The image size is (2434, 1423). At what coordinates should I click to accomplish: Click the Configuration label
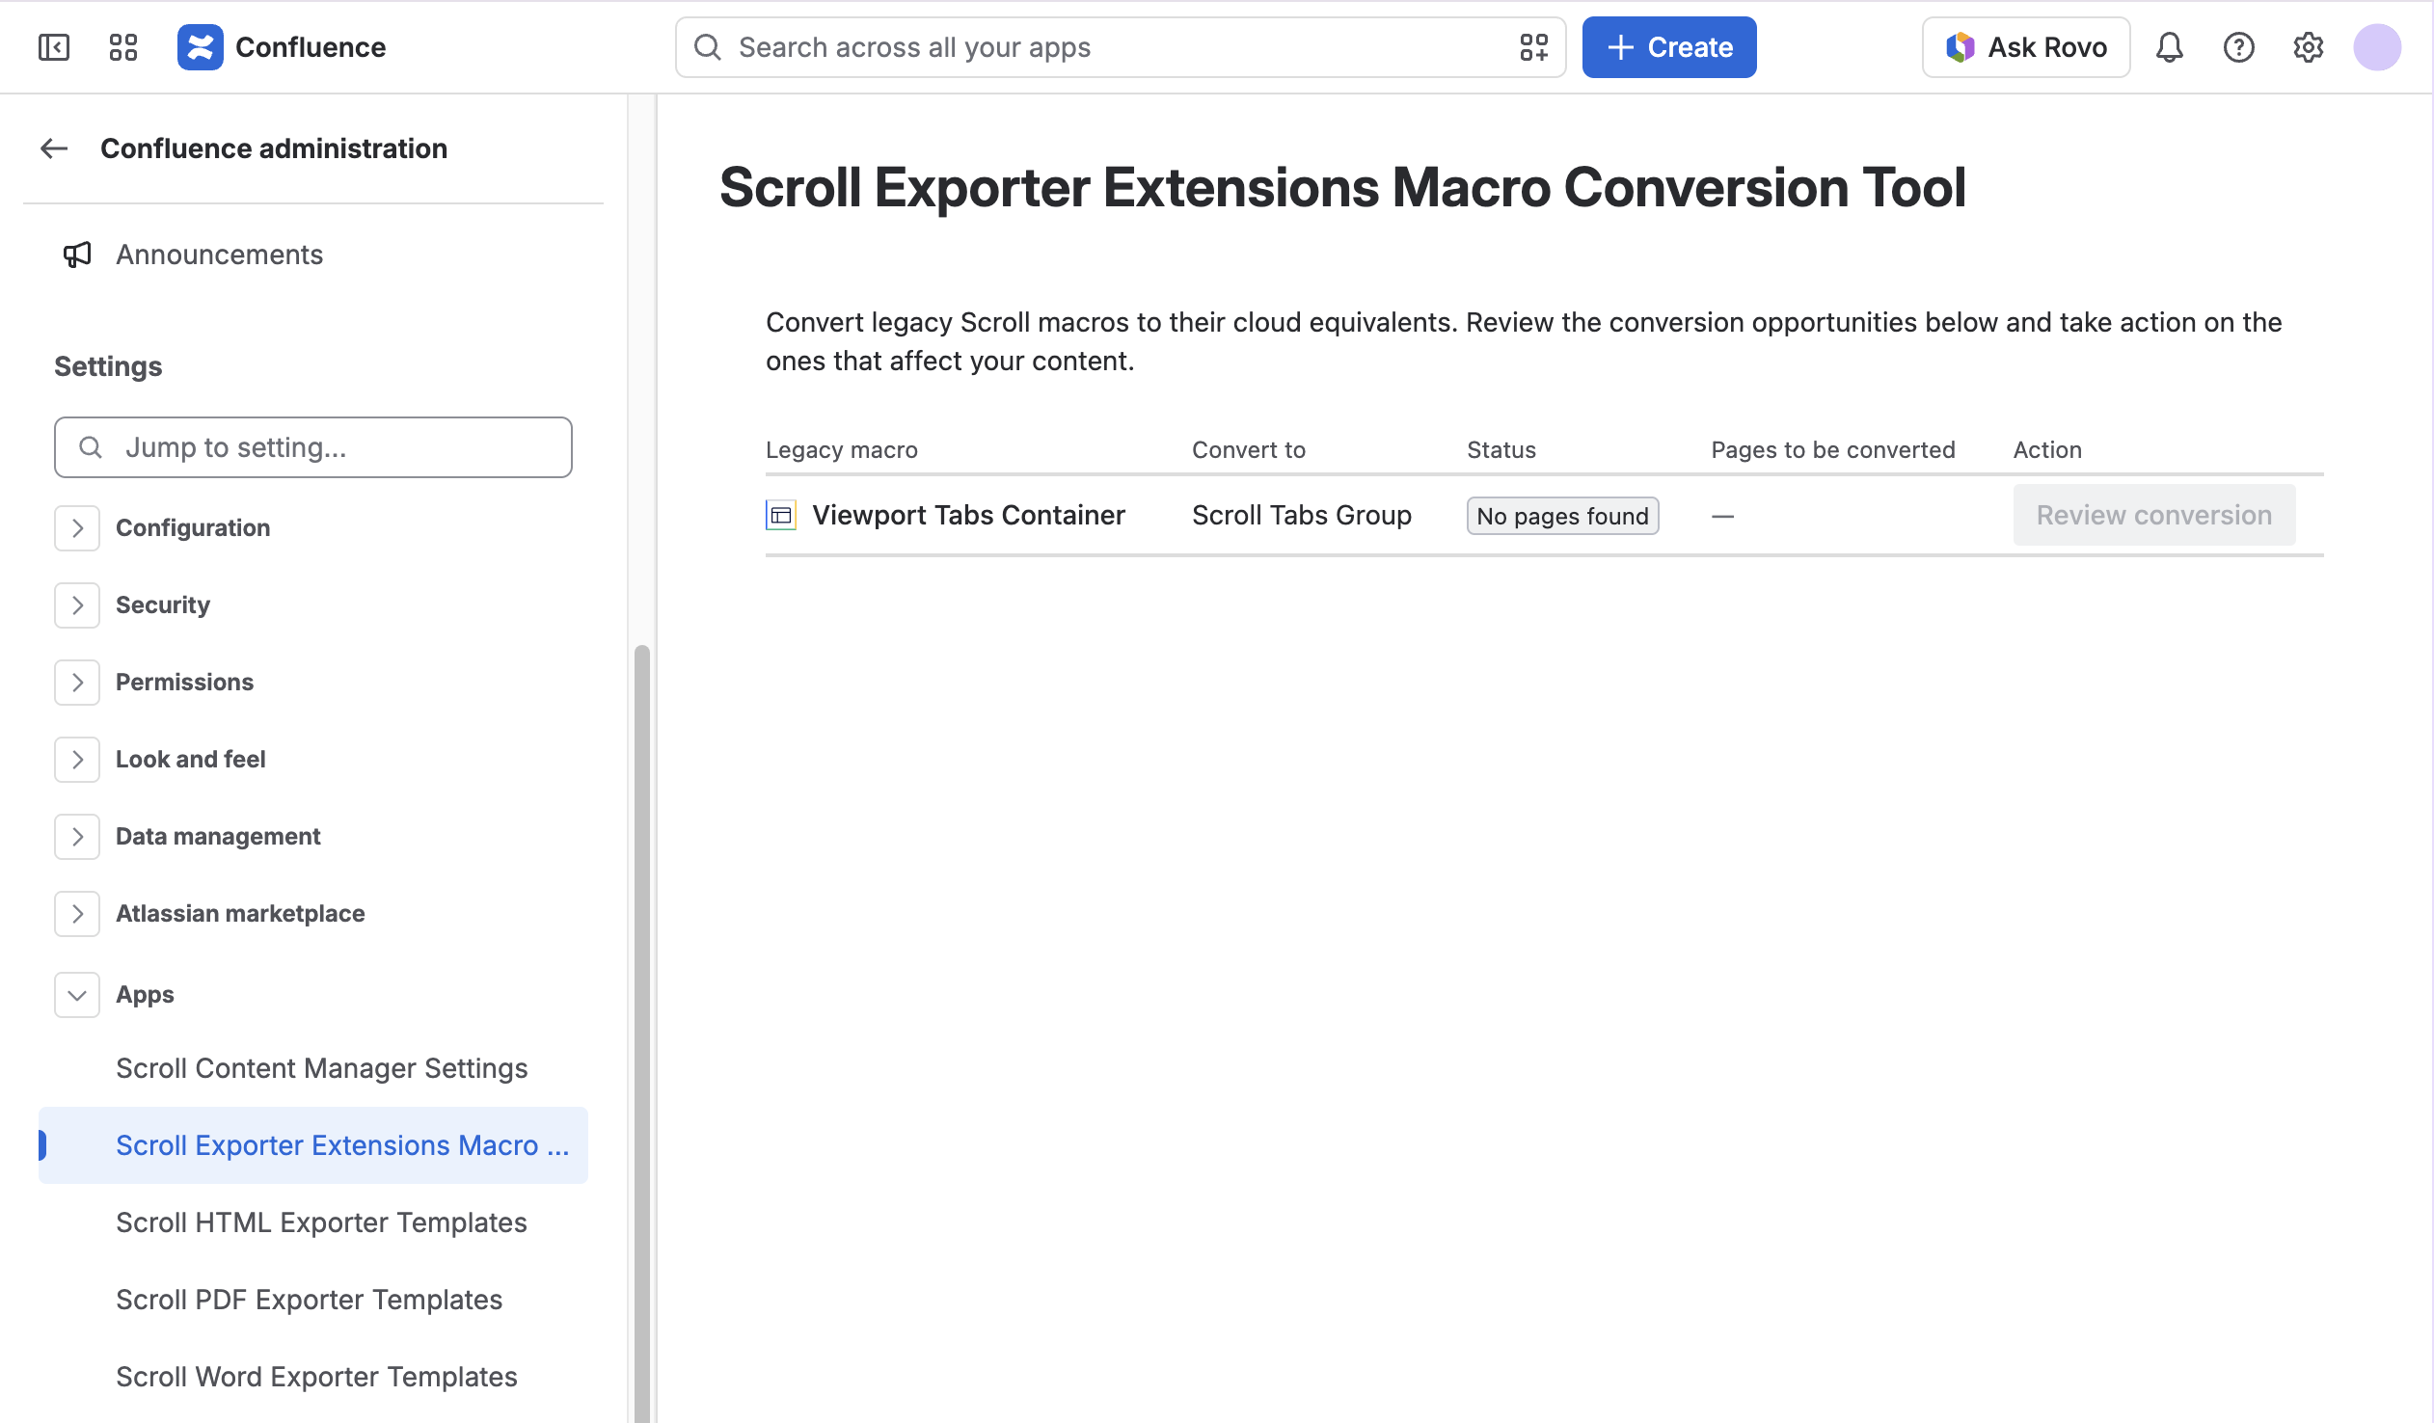point(193,528)
